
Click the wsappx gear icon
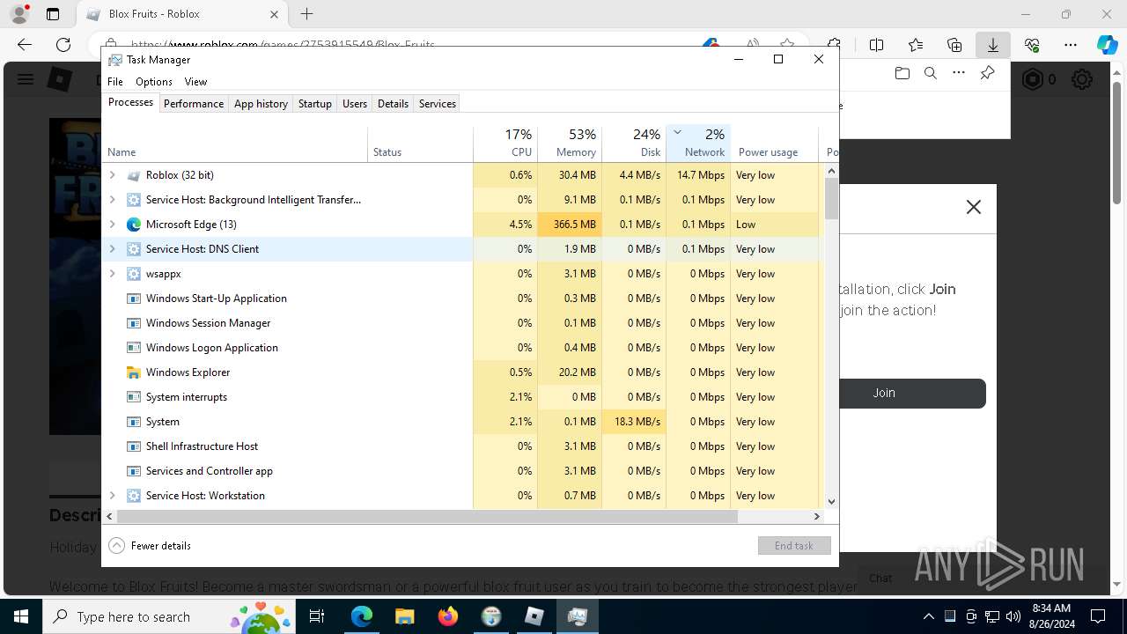134,274
